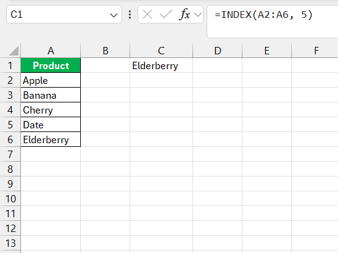The height and width of the screenshot is (253, 338).
Task: Click the Enter checkmark formula icon
Action: point(165,15)
